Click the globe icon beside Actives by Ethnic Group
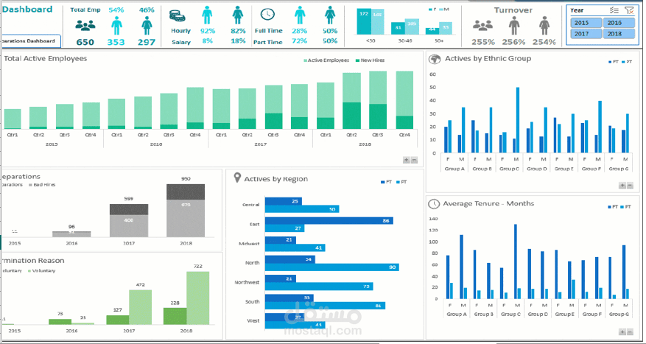 tap(435, 59)
